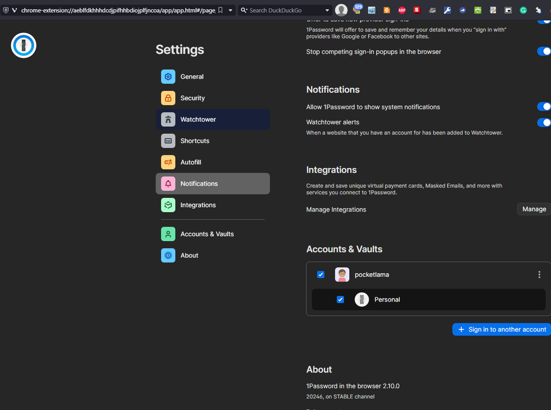Open General settings gear icon
The height and width of the screenshot is (410, 551).
(168, 77)
